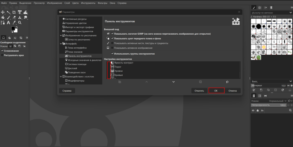Move selected tool down in list
Viewport: 293px width, 147px height.
coord(173,82)
